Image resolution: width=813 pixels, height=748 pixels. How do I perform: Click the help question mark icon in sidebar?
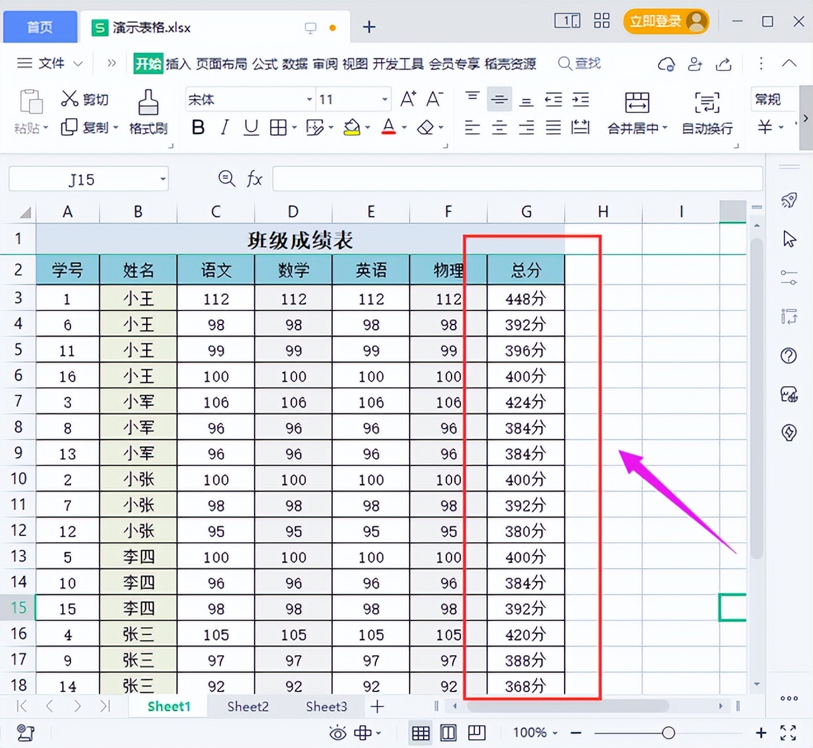point(788,356)
